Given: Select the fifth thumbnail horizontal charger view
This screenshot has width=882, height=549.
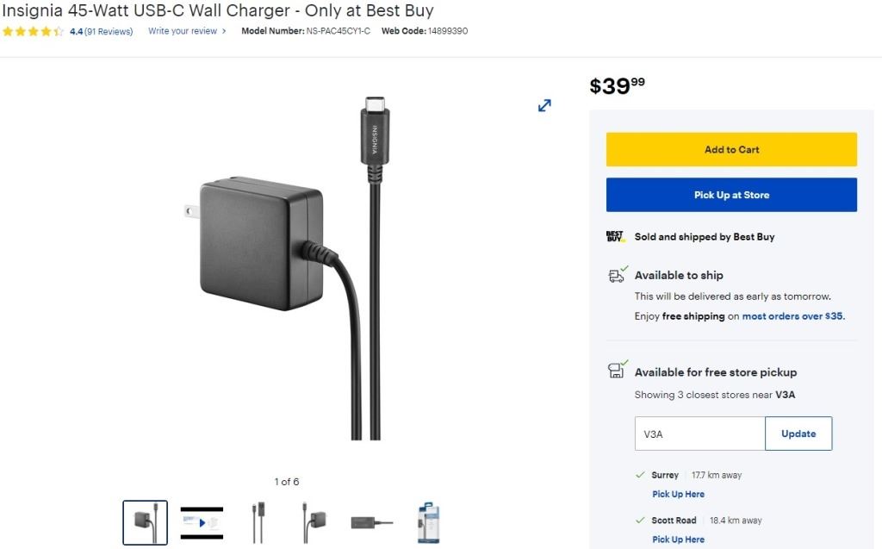Looking at the screenshot, I should (372, 523).
